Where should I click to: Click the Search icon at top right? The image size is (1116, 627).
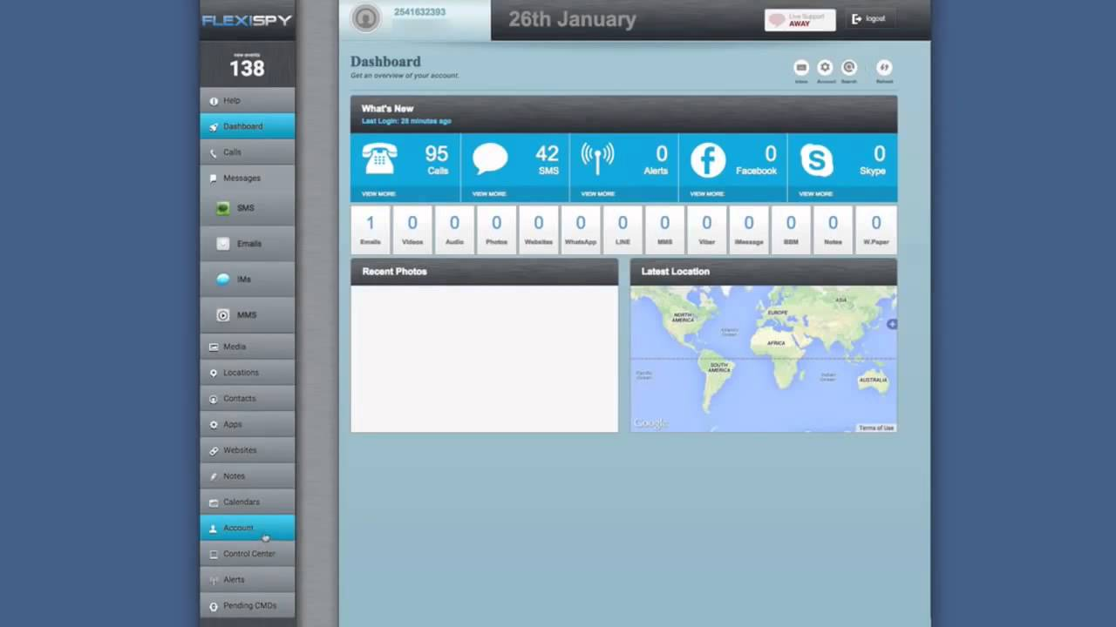coord(848,68)
